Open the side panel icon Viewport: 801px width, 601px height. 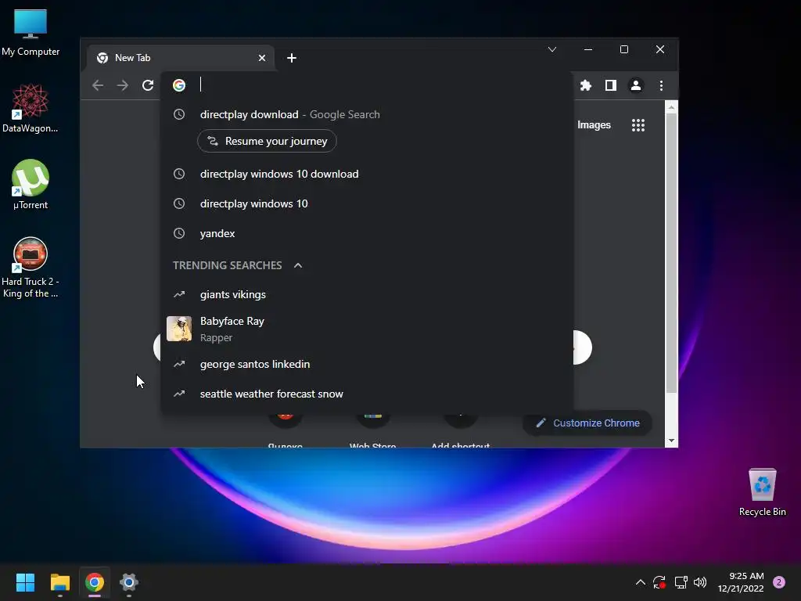[611, 85]
